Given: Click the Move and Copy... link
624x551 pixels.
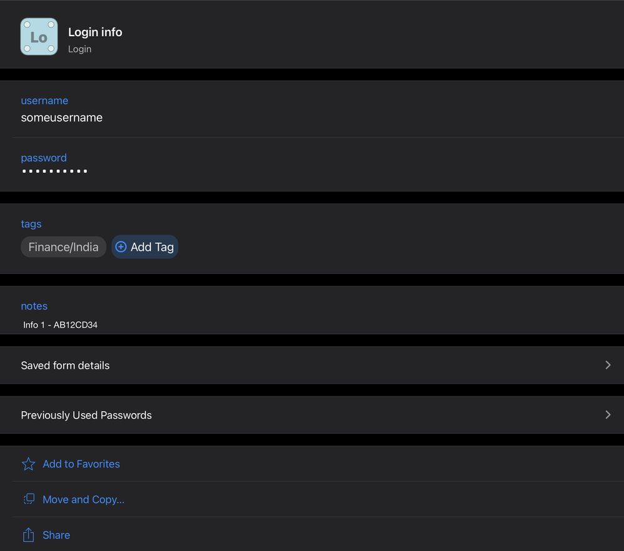Looking at the screenshot, I should pyautogui.click(x=83, y=500).
